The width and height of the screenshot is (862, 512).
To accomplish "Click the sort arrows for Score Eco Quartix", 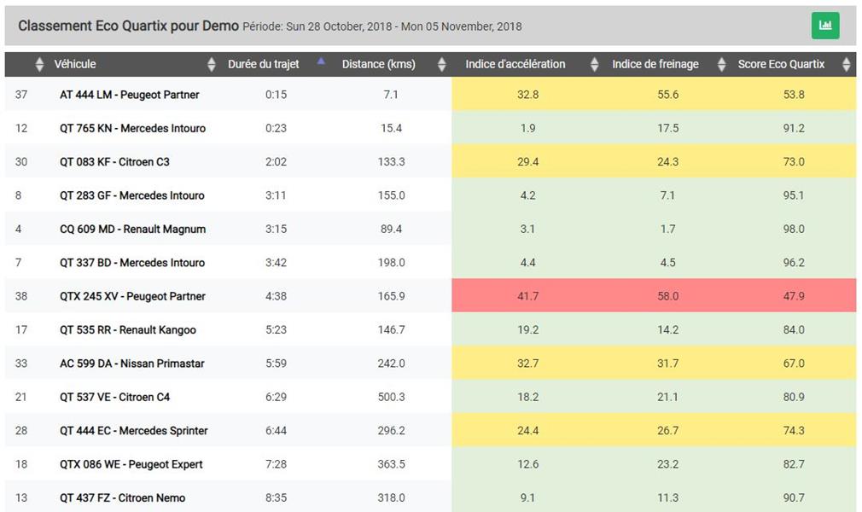I will click(x=847, y=64).
